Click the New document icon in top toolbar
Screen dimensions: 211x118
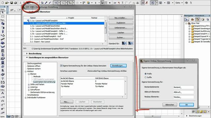[3, 3]
